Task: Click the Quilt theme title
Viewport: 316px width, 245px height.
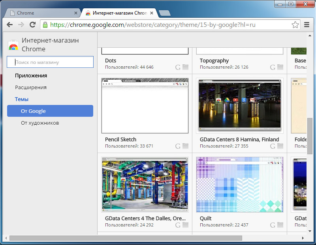Action: pos(205,219)
